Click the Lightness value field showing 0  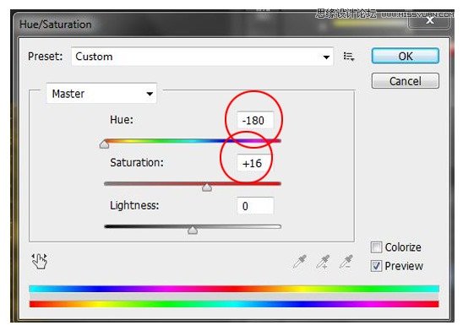pyautogui.click(x=255, y=206)
